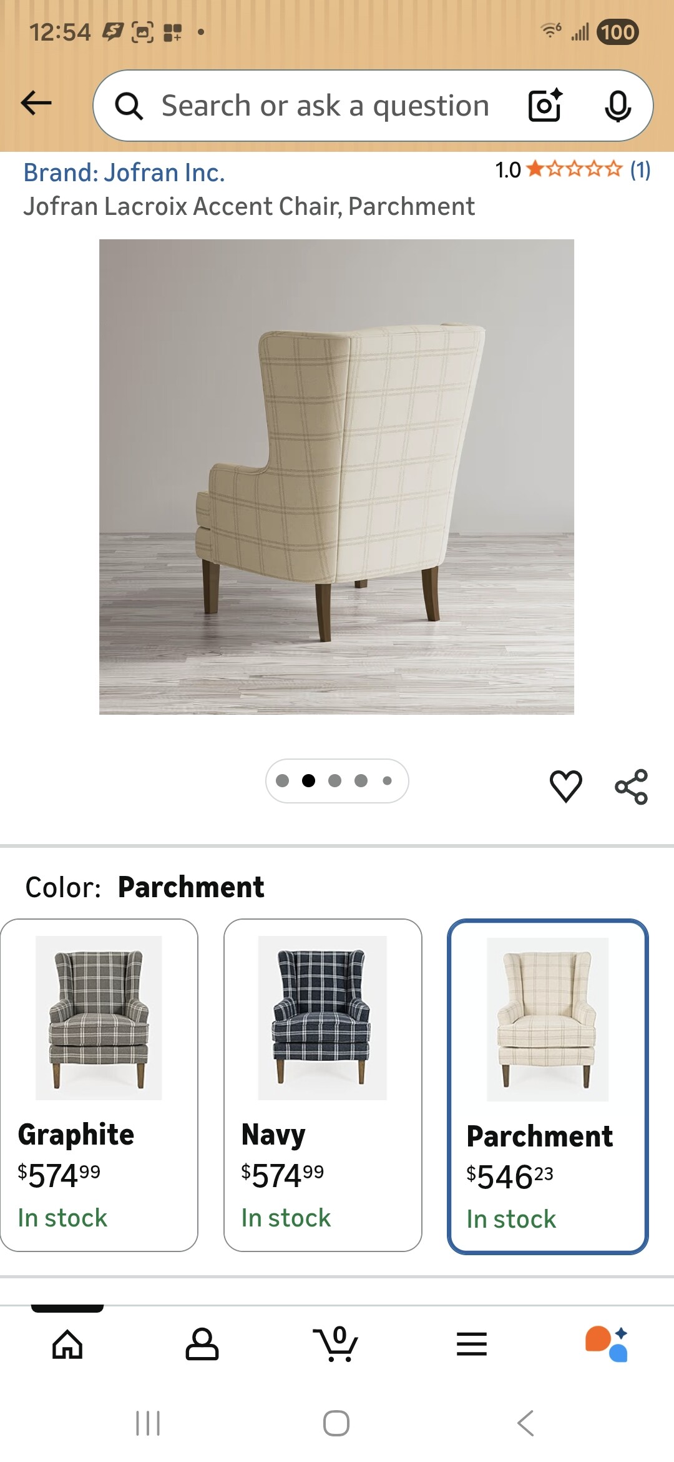This screenshot has height=1462, width=674.
Task: Add chair to wish list heart
Action: 566,786
